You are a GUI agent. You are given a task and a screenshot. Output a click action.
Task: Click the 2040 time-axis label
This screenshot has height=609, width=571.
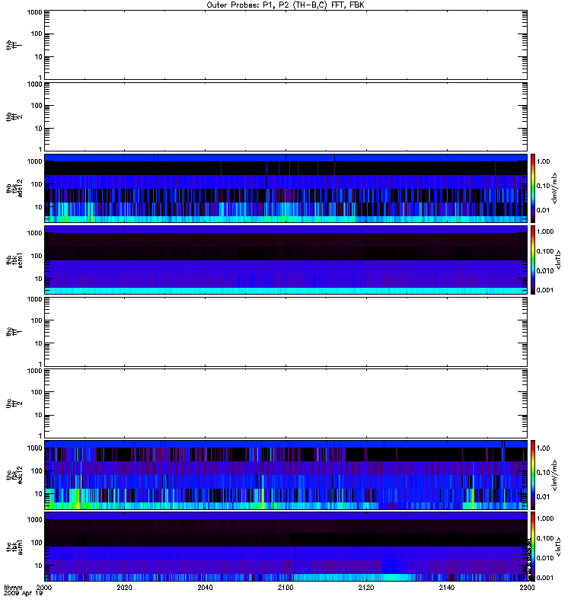[205, 587]
